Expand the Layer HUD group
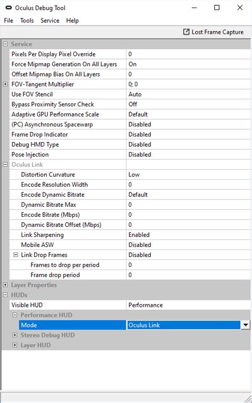252x403 pixels. [x=15, y=345]
